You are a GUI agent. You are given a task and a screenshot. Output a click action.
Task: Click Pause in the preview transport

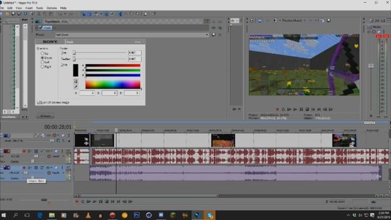pos(301,109)
